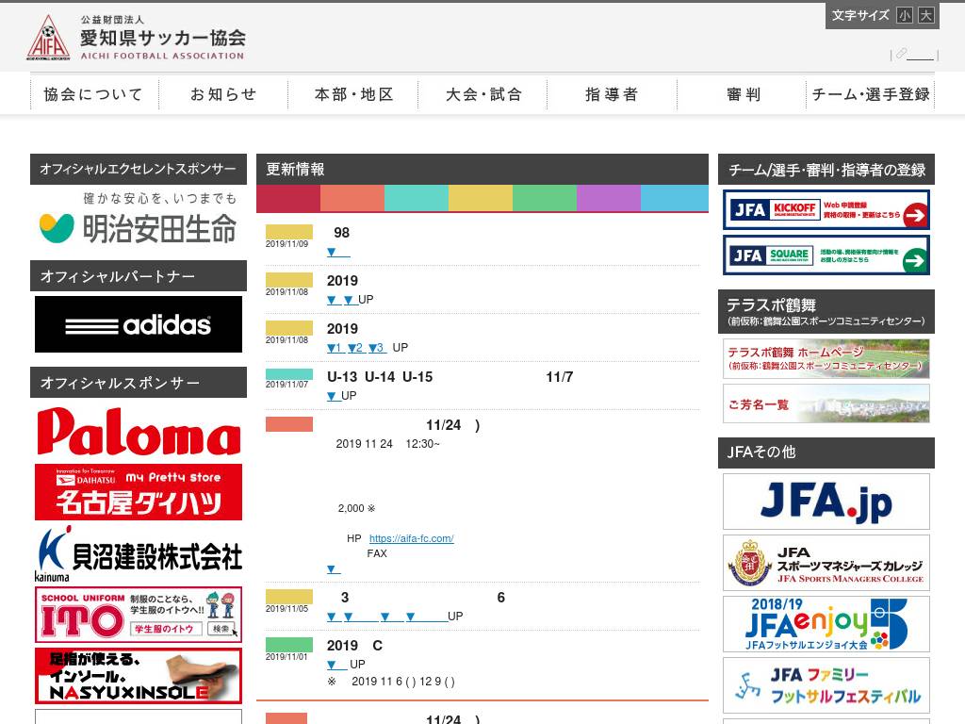Click the ▼ link under the 2019 C entry
The width and height of the screenshot is (965, 724).
[x=336, y=665]
